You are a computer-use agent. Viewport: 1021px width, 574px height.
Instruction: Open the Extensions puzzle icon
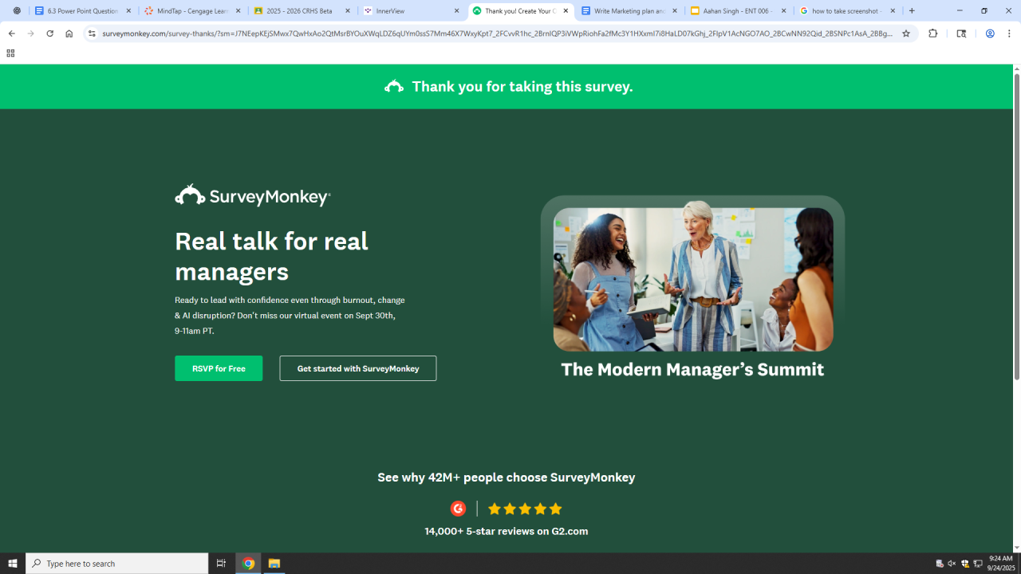932,33
